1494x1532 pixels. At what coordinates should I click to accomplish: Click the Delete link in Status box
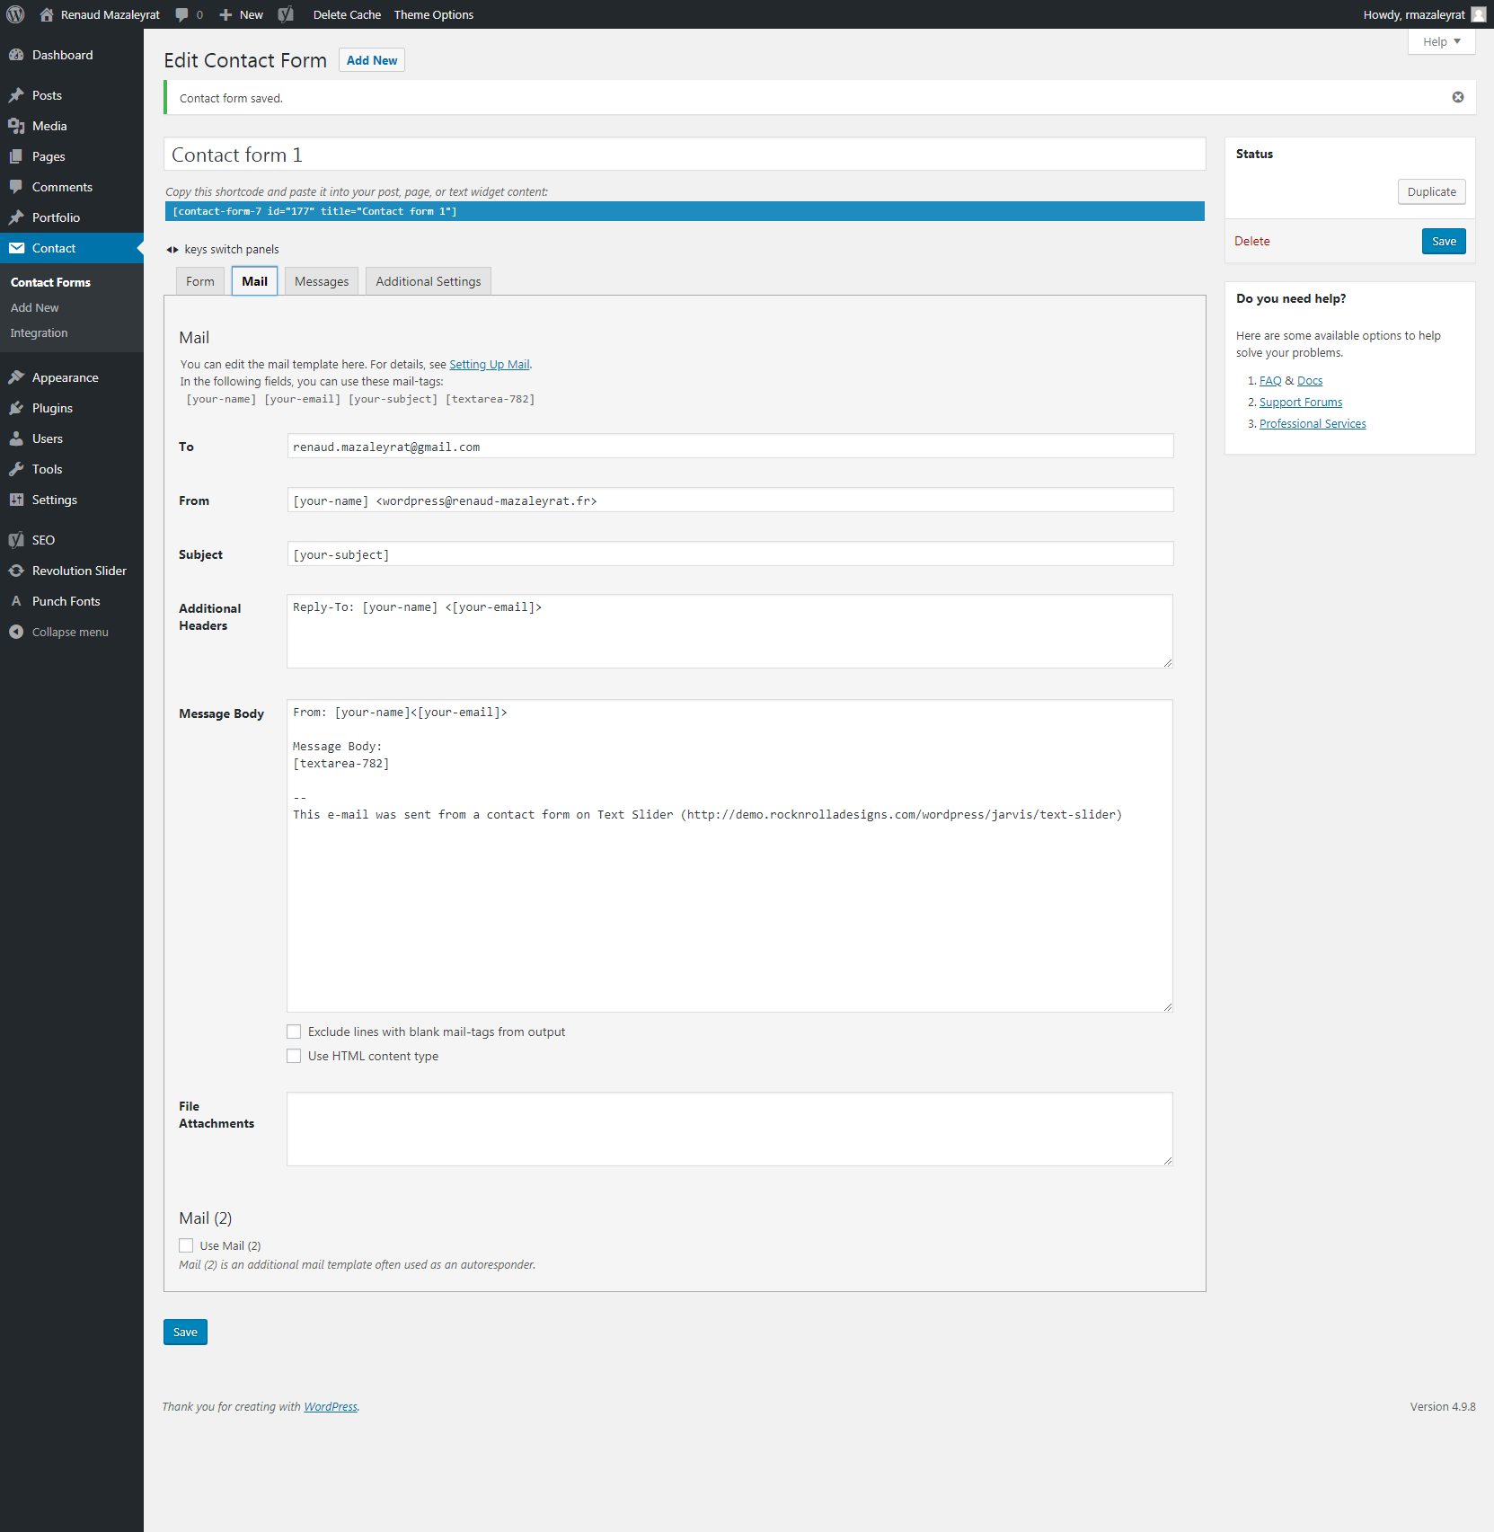pos(1251,241)
